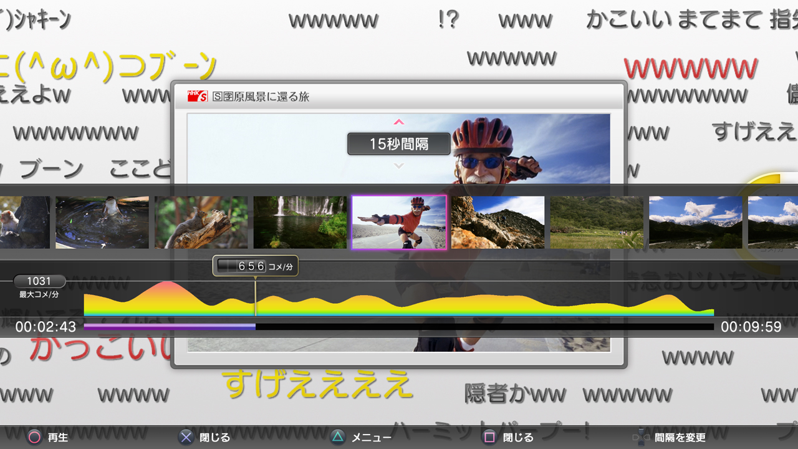Image resolution: width=798 pixels, height=449 pixels.
Task: Select the squirrel on log thumbnail
Action: click(x=201, y=223)
